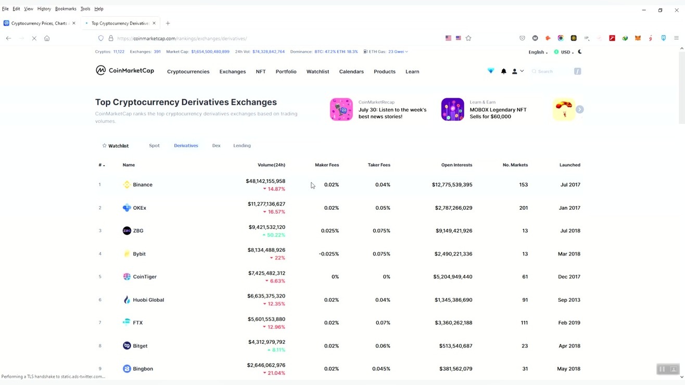This screenshot has height=385, width=685.
Task: Open the Learn nav link
Action: tap(412, 72)
